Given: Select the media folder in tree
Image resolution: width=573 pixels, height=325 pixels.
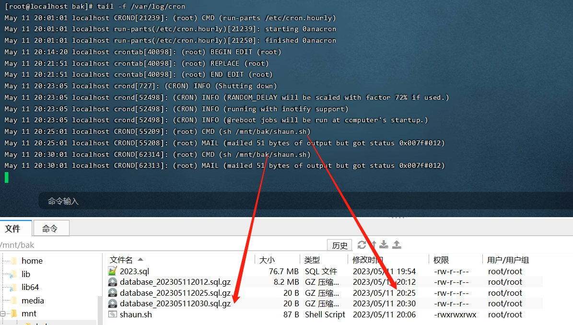Looking at the screenshot, I should point(33,301).
